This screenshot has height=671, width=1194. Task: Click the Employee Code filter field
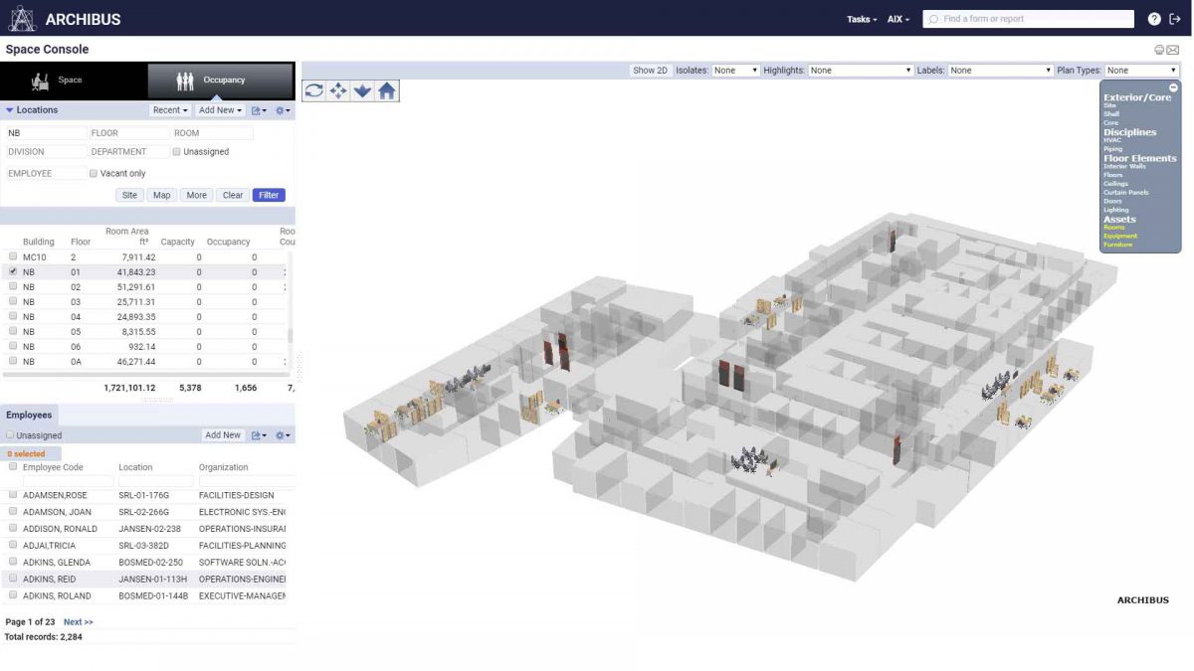pos(68,481)
